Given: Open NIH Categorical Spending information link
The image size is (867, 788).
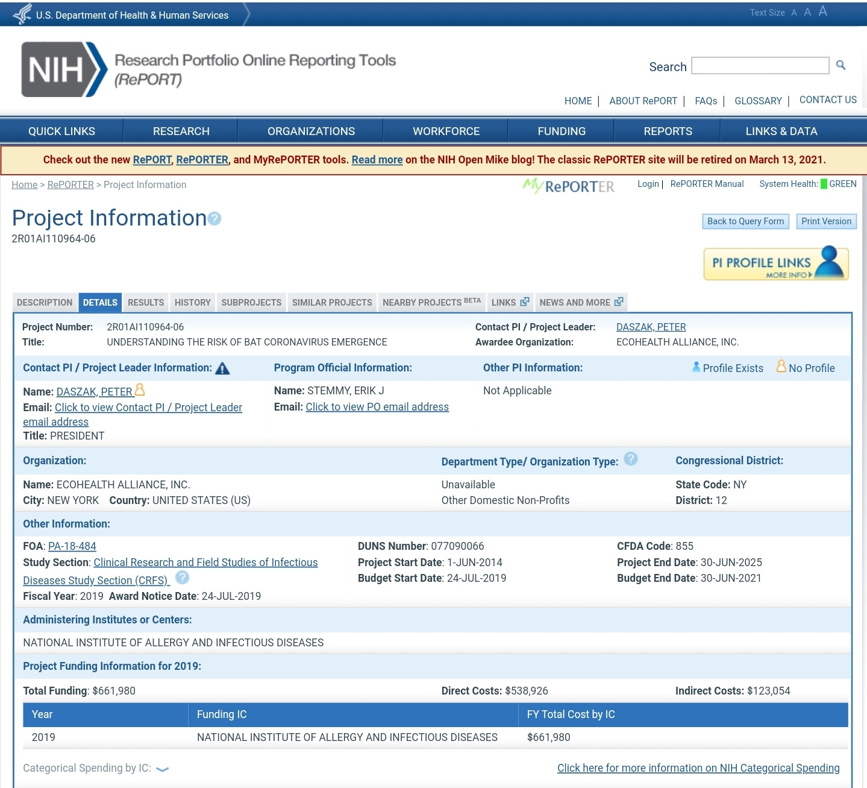Looking at the screenshot, I should [698, 768].
